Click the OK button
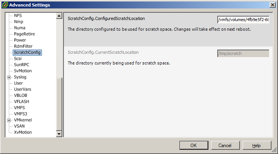The width and height of the screenshot is (278, 154). (194, 145)
